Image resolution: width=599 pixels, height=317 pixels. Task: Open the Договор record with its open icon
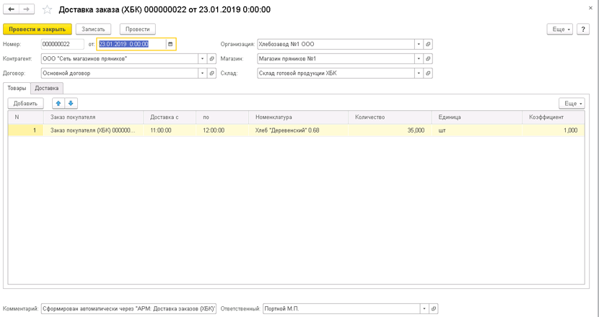click(x=211, y=73)
